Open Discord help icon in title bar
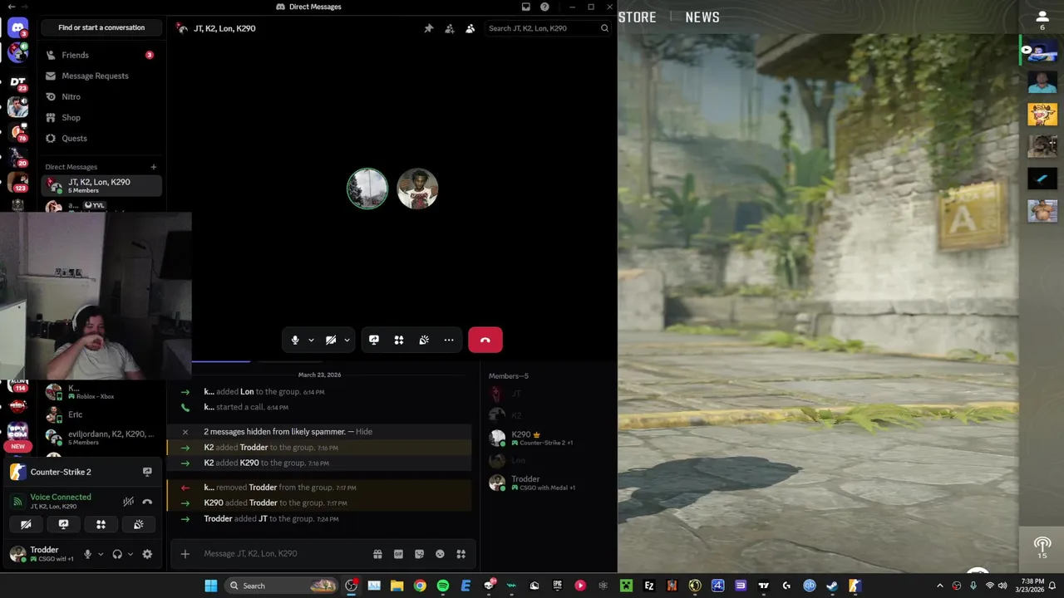 (544, 7)
